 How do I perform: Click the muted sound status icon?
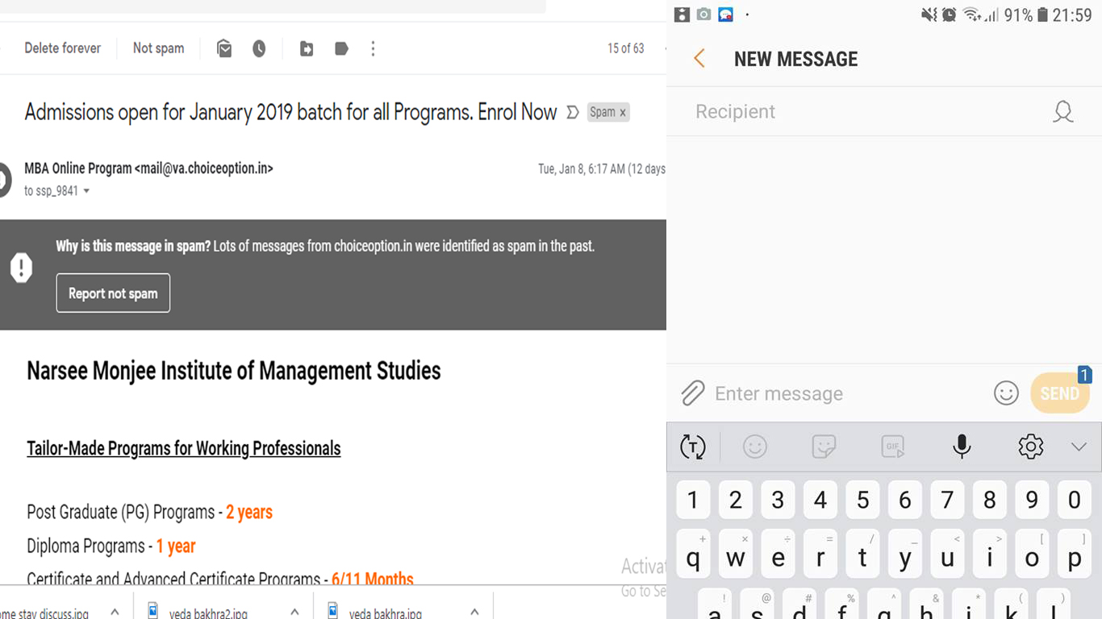click(x=929, y=15)
